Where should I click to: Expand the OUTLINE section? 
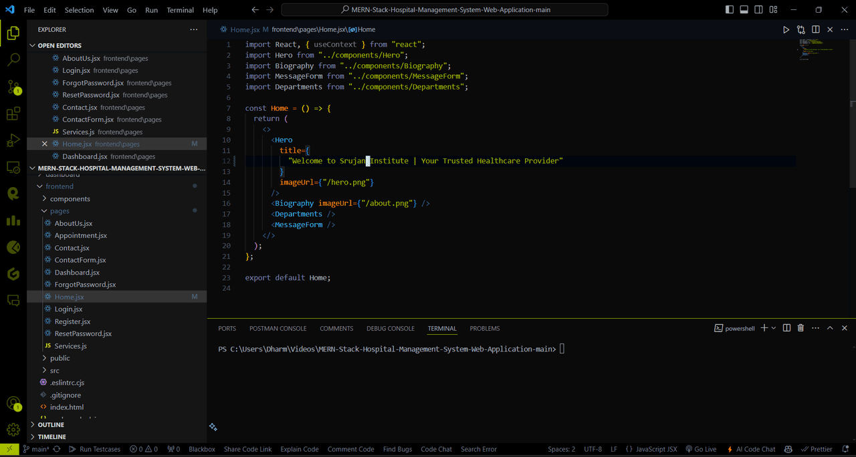pos(51,425)
